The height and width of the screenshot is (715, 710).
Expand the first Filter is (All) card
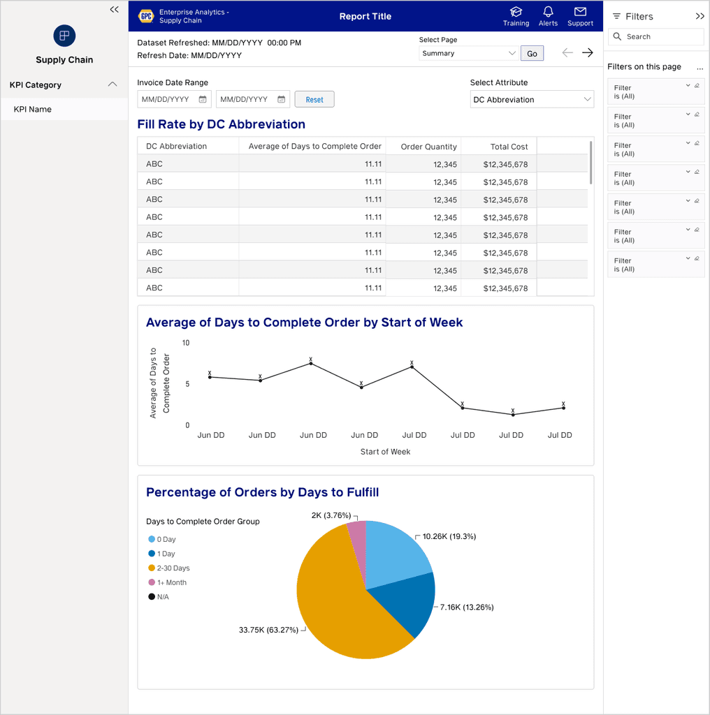pyautogui.click(x=688, y=86)
